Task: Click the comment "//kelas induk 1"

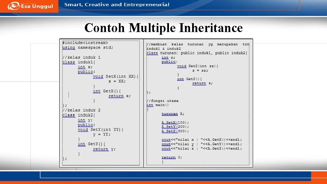Action: 81,57
